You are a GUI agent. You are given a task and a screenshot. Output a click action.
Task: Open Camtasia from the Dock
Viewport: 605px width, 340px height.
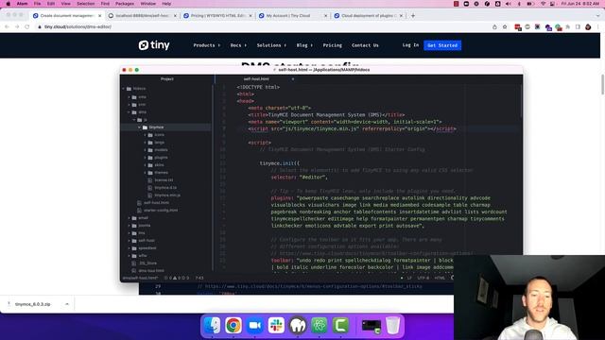tap(340, 325)
